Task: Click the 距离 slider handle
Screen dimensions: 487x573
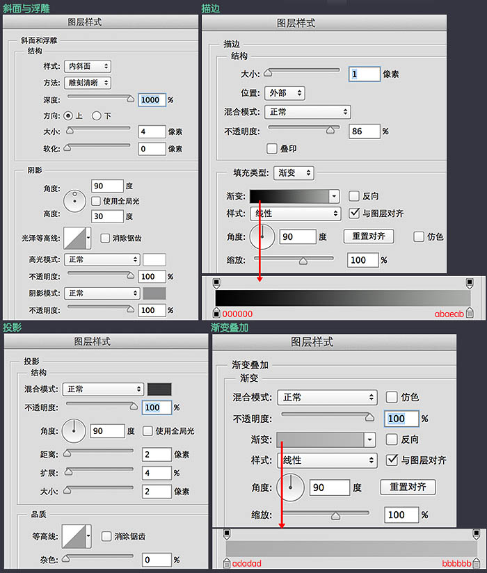Action: click(67, 453)
